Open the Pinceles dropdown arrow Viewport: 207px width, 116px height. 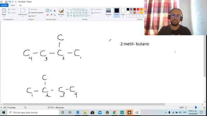point(61,16)
